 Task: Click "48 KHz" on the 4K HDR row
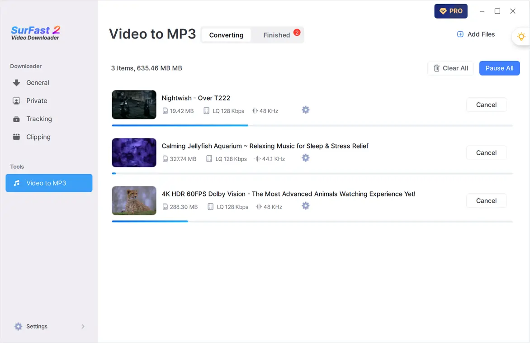(x=273, y=207)
